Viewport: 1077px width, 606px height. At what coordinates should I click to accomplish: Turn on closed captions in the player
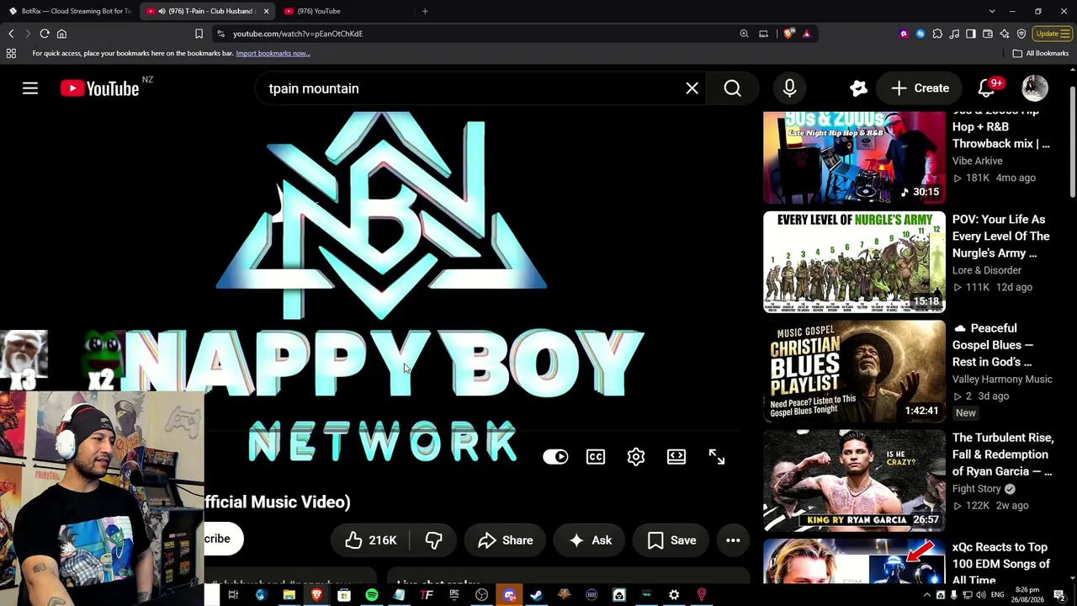coord(596,457)
